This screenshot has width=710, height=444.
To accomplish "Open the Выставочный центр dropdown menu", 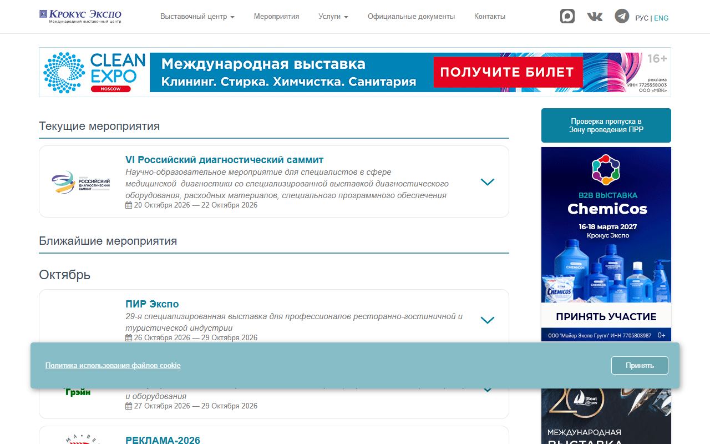I will pyautogui.click(x=197, y=17).
